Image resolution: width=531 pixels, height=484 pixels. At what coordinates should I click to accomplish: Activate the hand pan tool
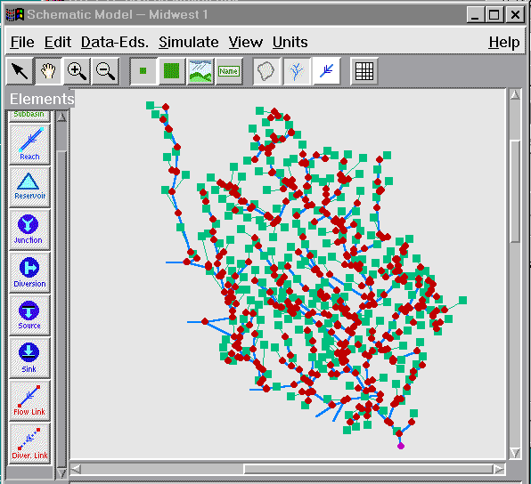(48, 71)
